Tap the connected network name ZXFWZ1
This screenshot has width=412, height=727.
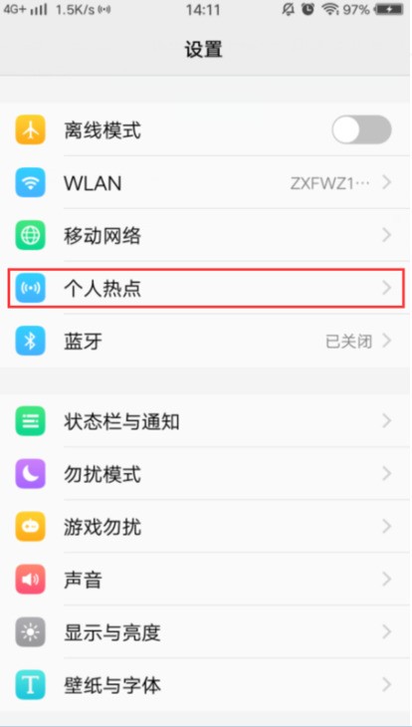coord(330,183)
